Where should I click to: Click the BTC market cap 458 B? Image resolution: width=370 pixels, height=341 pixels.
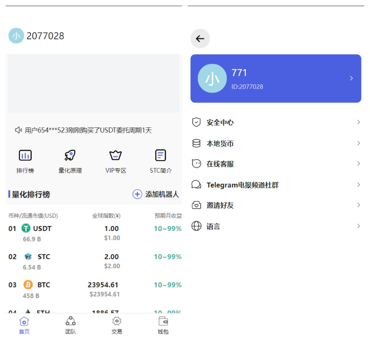(x=31, y=296)
